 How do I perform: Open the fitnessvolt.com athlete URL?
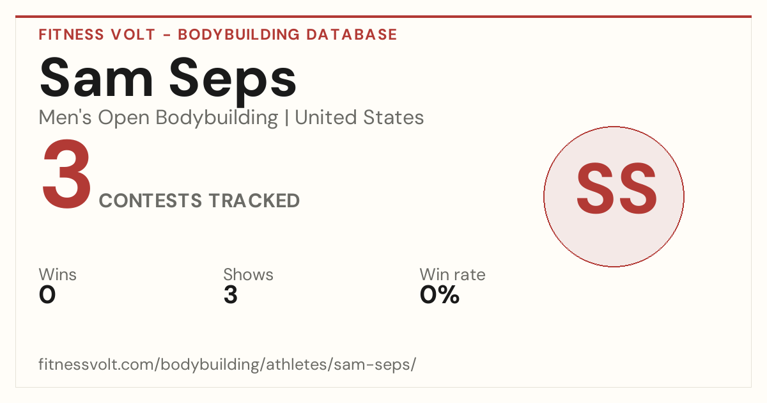[x=228, y=365]
